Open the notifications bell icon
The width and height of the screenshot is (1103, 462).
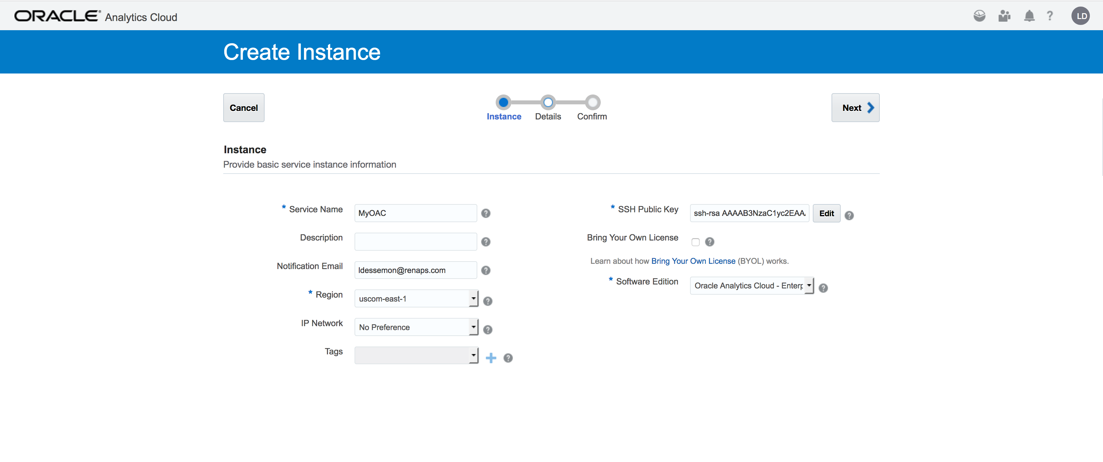(x=1029, y=16)
